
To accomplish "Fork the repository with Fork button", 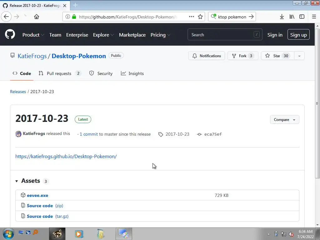I will click(x=243, y=56).
